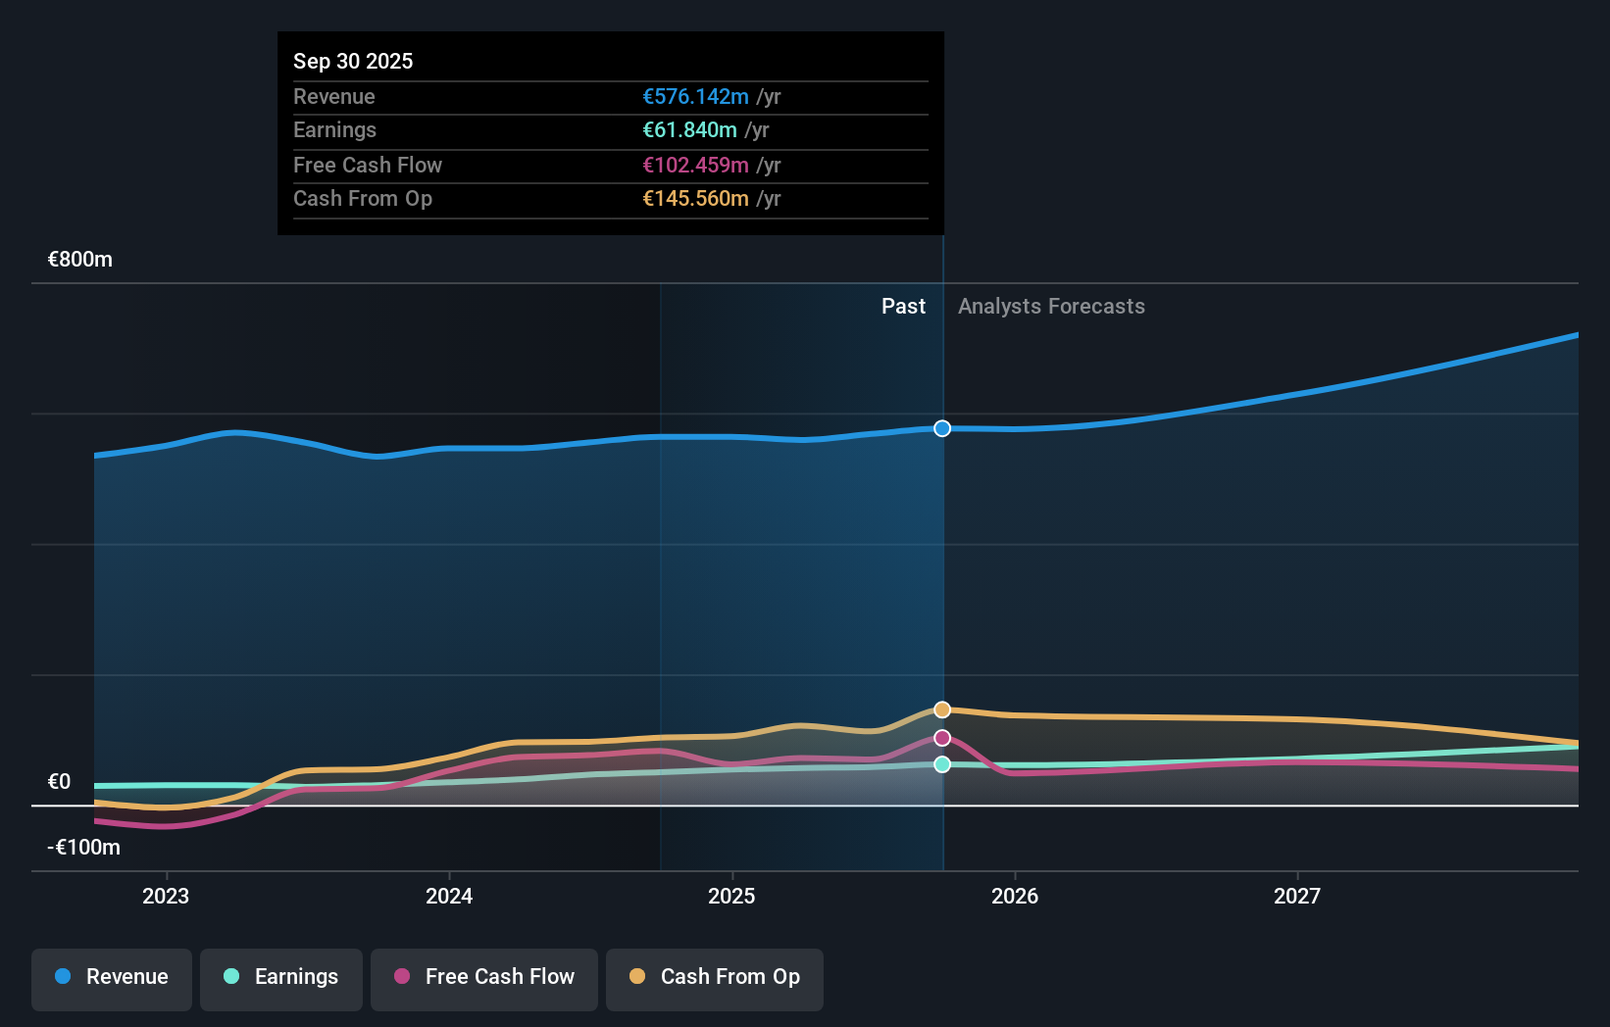Select the blue Revenue marker on the chart
The width and height of the screenshot is (1610, 1027).
click(x=942, y=427)
